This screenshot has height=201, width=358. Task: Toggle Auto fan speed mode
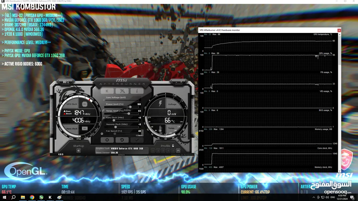tap(140, 135)
